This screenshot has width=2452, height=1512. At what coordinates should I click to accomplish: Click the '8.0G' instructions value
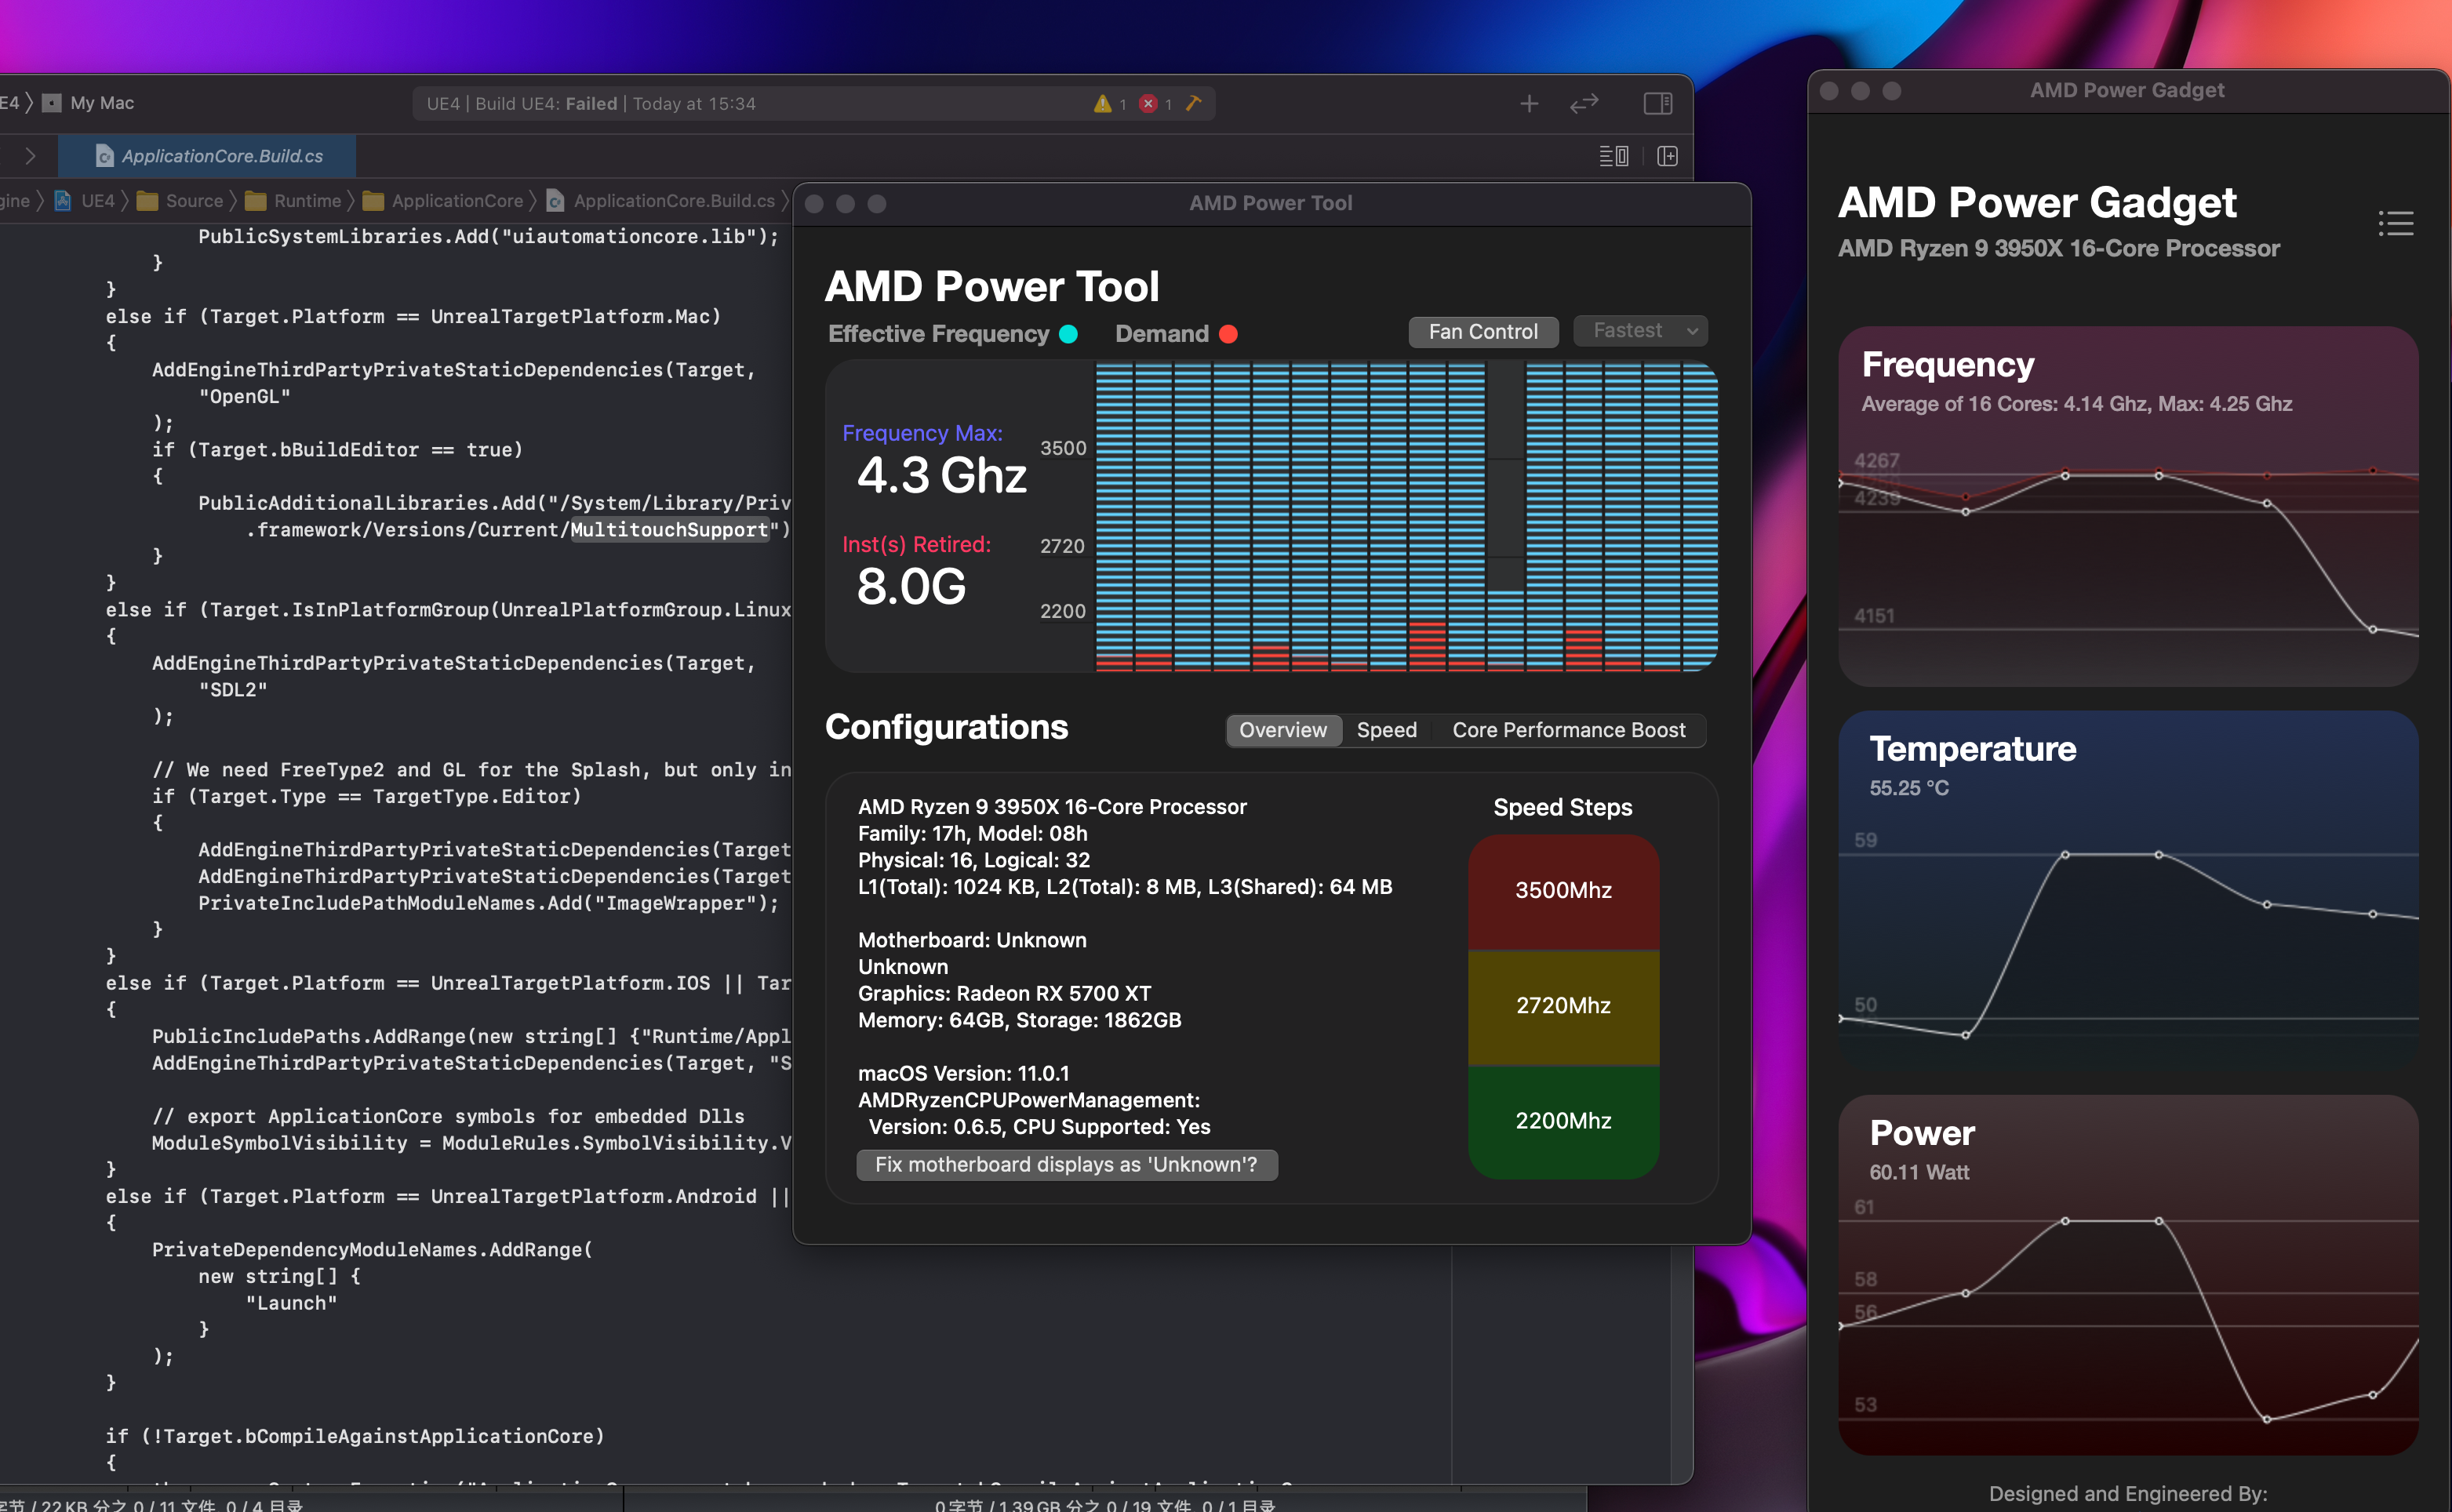(911, 588)
